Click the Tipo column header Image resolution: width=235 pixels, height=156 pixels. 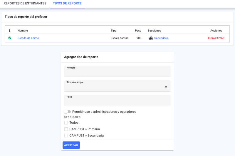pyautogui.click(x=113, y=31)
